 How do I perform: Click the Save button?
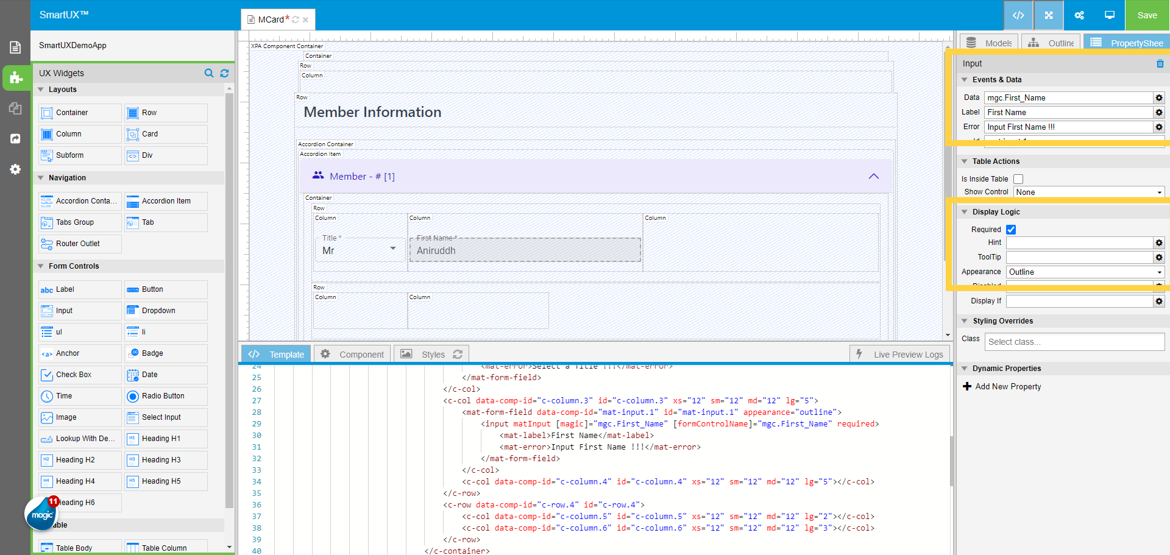pos(1147,15)
